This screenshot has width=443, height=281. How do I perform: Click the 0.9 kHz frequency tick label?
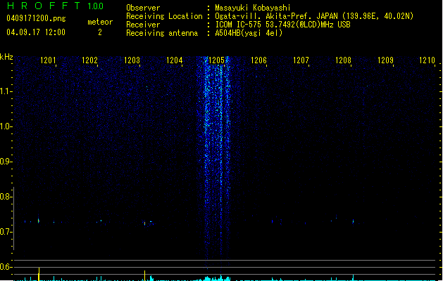pos(6,162)
